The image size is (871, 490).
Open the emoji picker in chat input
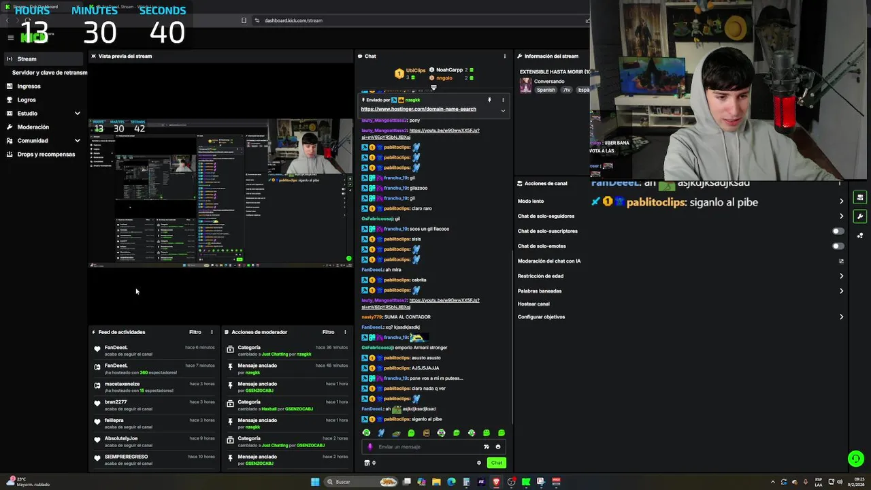click(x=497, y=447)
